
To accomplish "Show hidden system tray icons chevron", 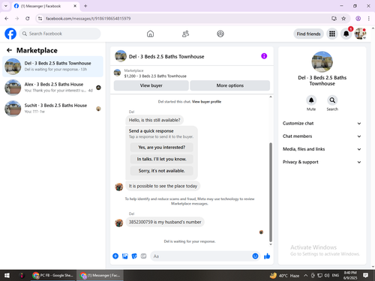I will [305, 275].
